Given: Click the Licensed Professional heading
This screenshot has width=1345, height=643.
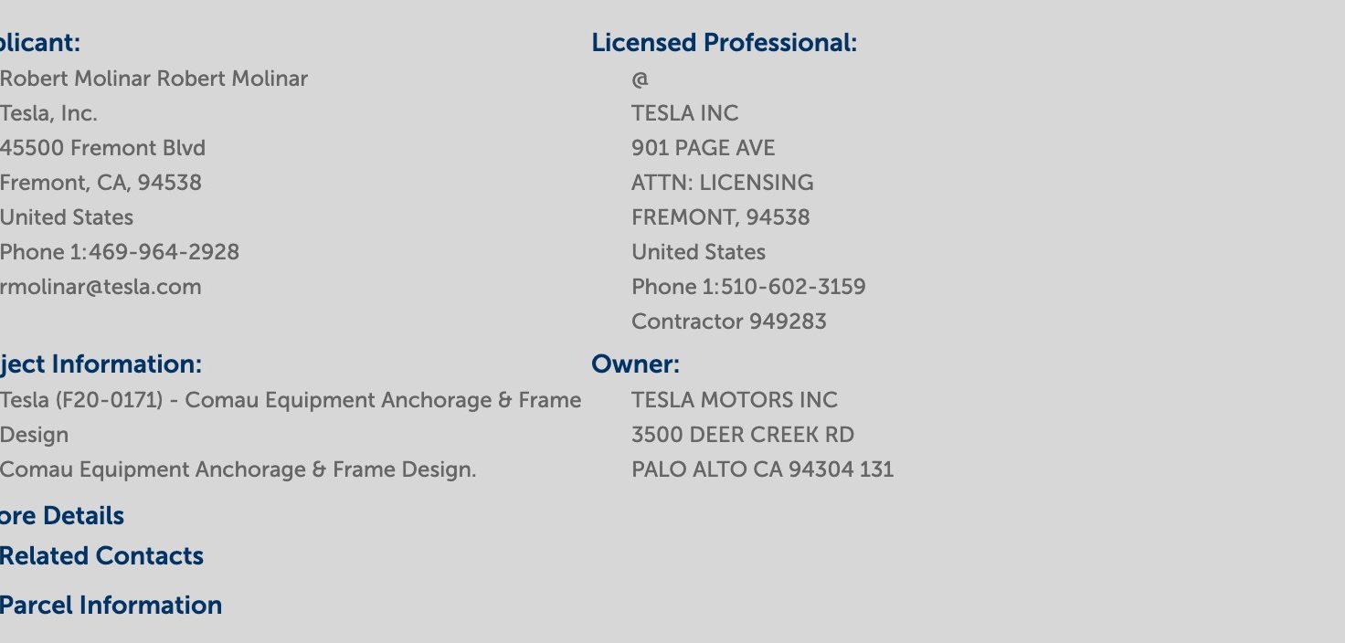Looking at the screenshot, I should pos(725,43).
